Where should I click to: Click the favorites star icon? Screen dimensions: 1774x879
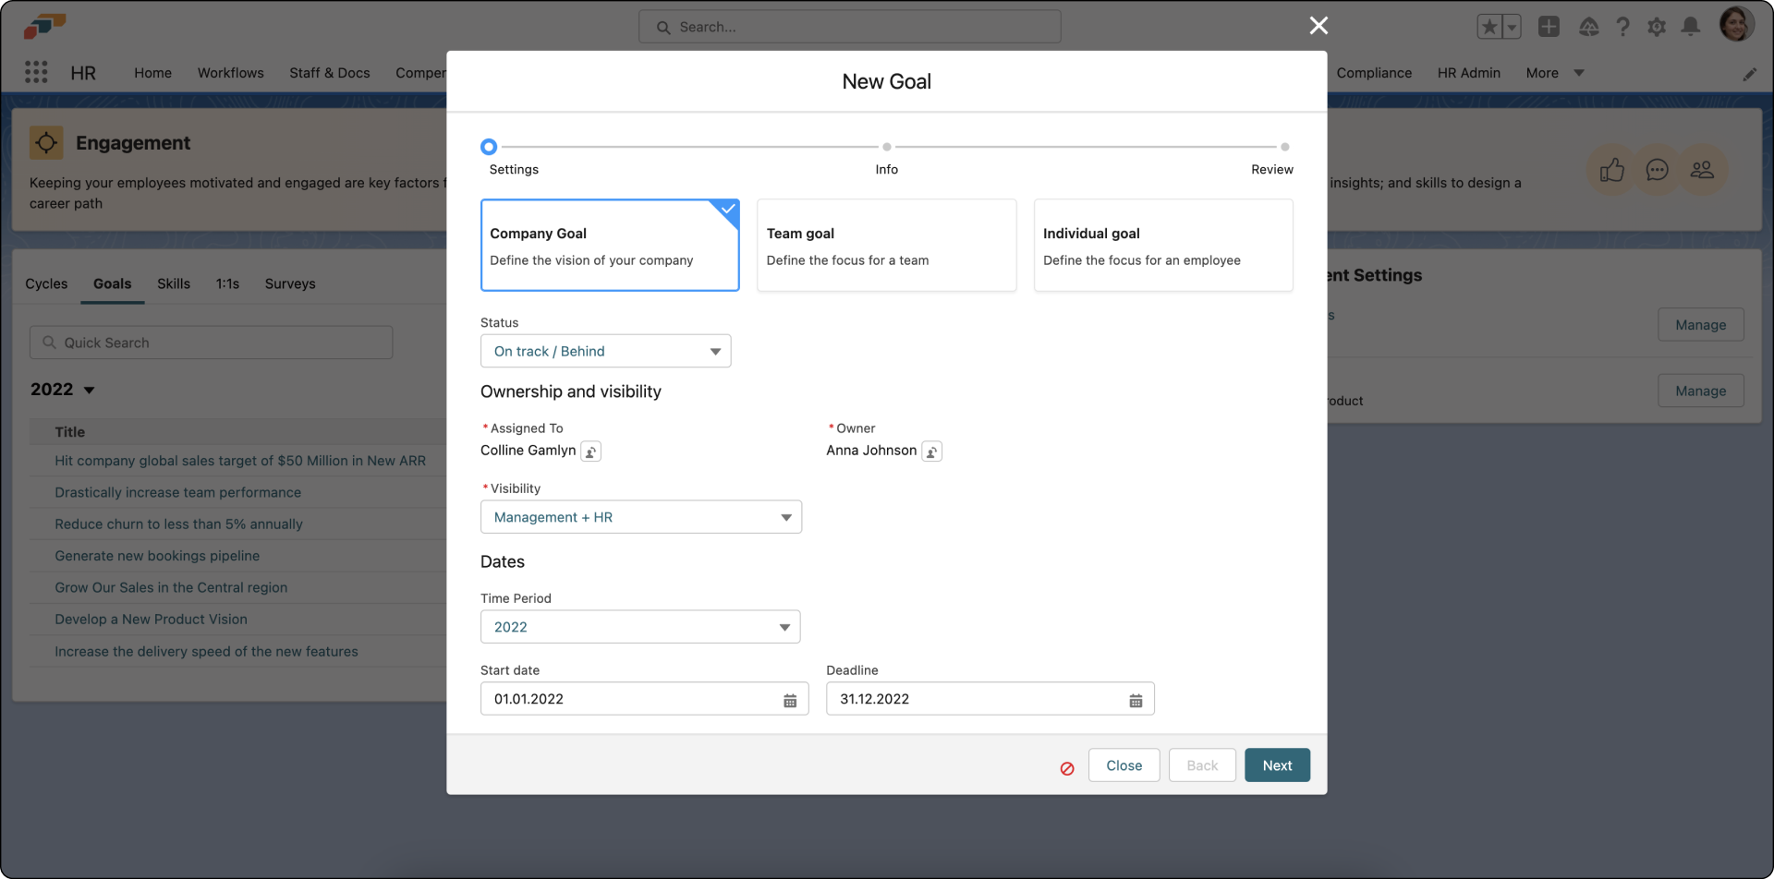1489,27
